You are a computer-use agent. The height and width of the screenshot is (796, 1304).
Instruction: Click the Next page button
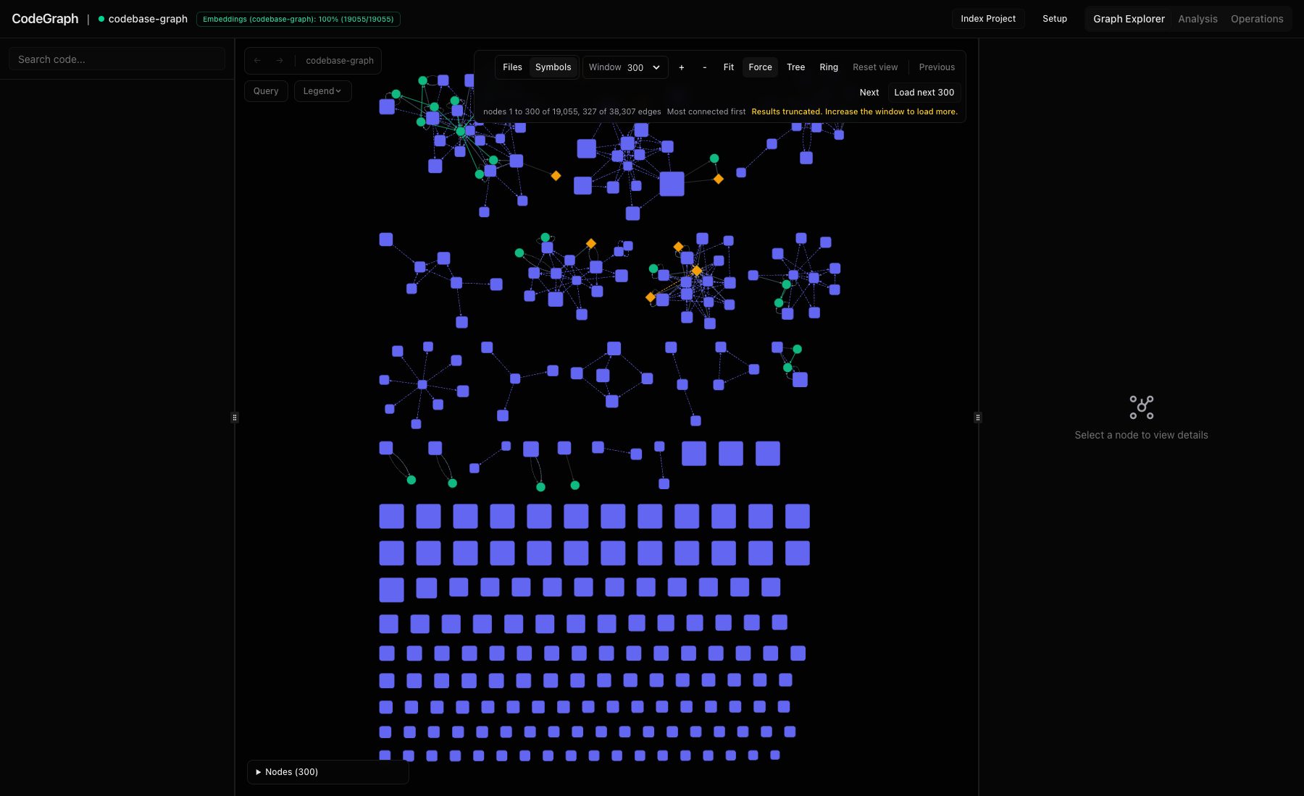pos(869,93)
